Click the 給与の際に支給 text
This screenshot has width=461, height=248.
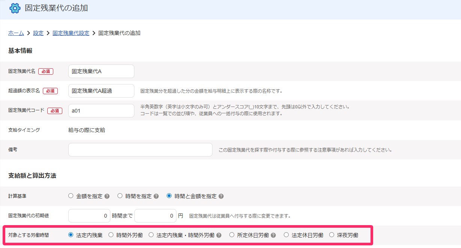click(x=87, y=130)
